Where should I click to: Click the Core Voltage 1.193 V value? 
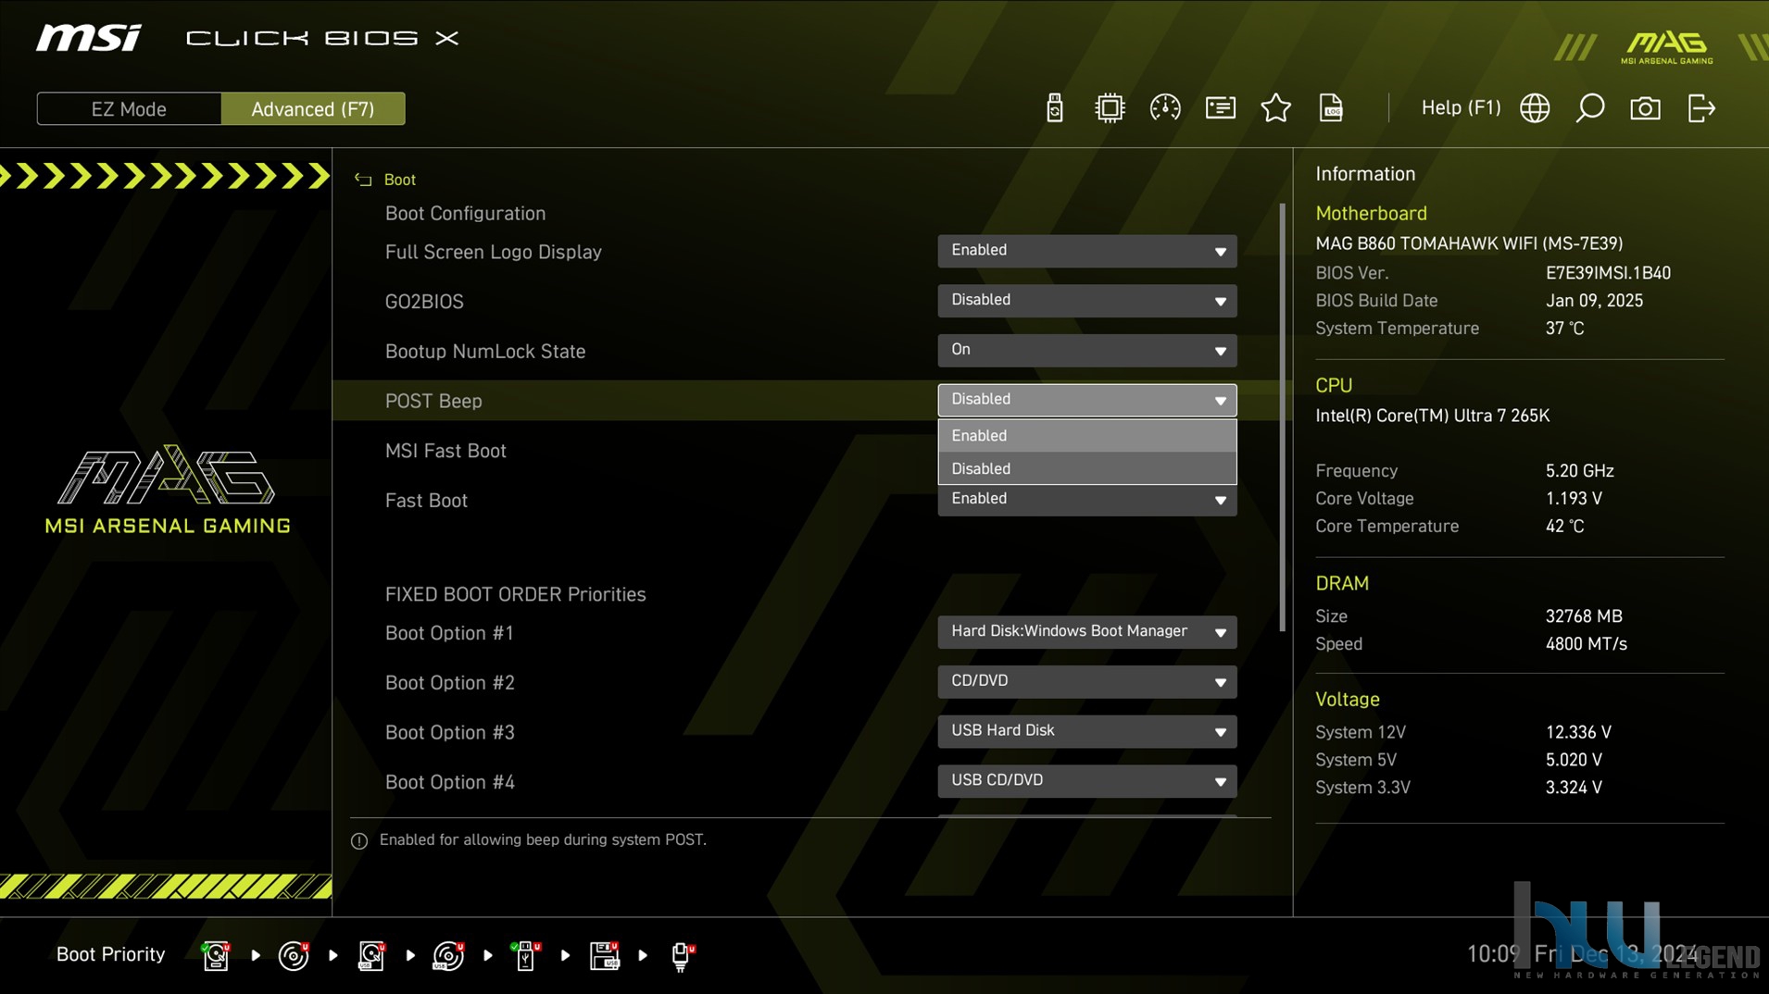[1574, 499]
